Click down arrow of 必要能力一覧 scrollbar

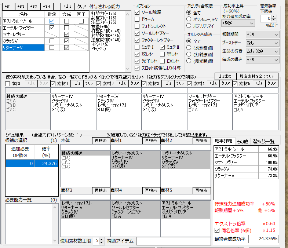[55, 240]
